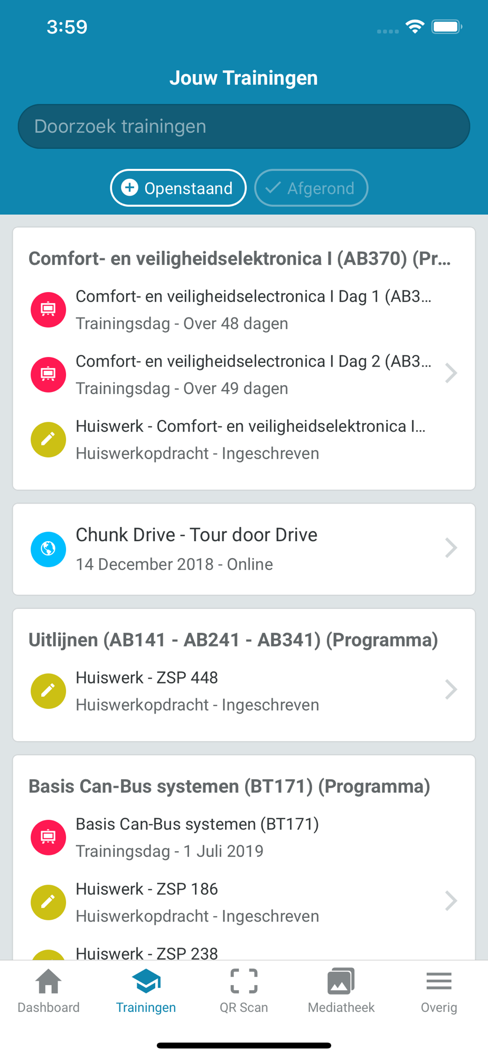The width and height of the screenshot is (488, 1058).
Task: Open the Dashboard home icon
Action: 49,981
